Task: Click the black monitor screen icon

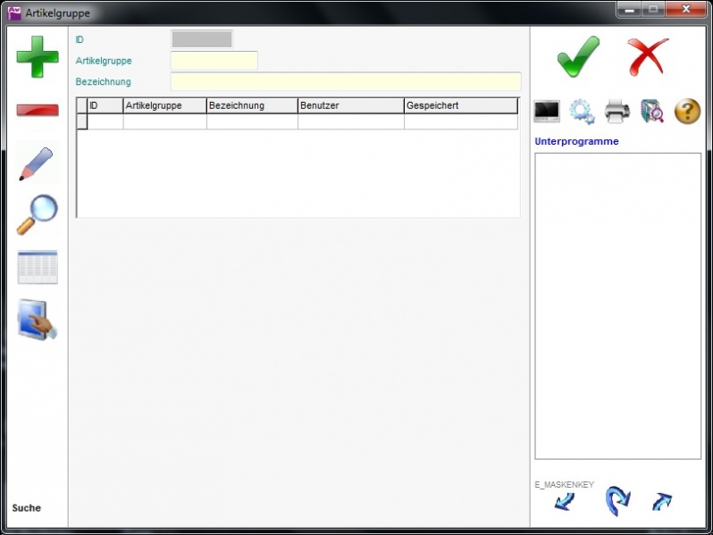Action: tap(547, 112)
